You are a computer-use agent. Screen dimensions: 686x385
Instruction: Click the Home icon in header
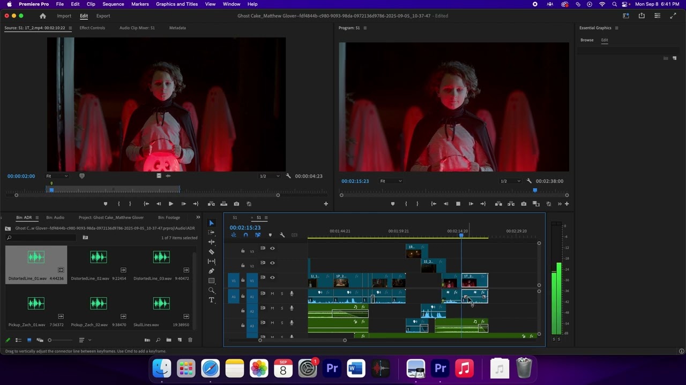pyautogui.click(x=43, y=16)
